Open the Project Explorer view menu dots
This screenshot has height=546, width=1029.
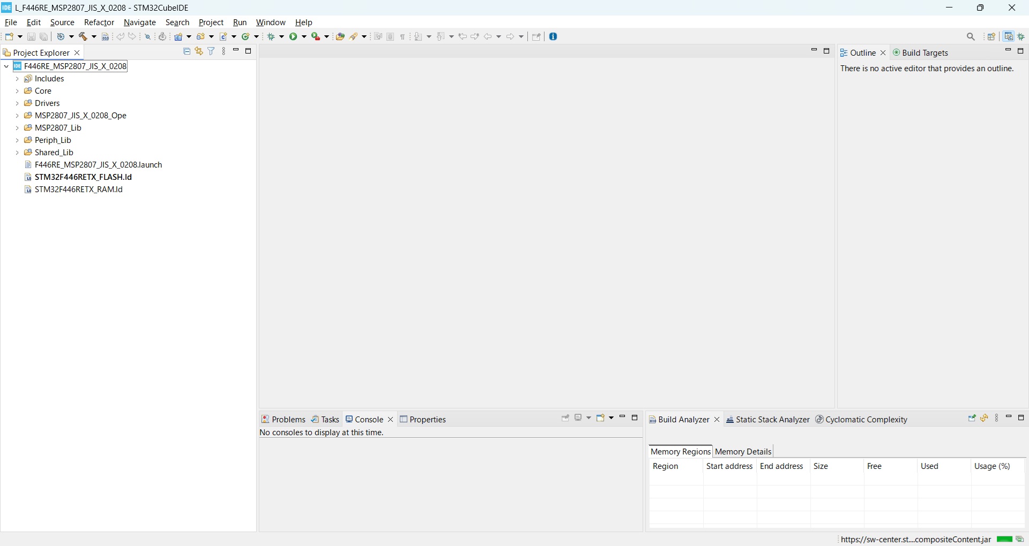[x=224, y=51]
